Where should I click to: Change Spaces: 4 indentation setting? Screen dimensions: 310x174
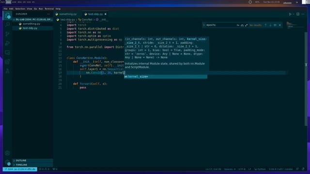230,169
